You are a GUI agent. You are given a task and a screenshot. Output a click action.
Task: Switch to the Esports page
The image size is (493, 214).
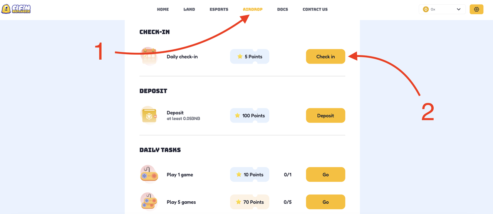coord(219,9)
